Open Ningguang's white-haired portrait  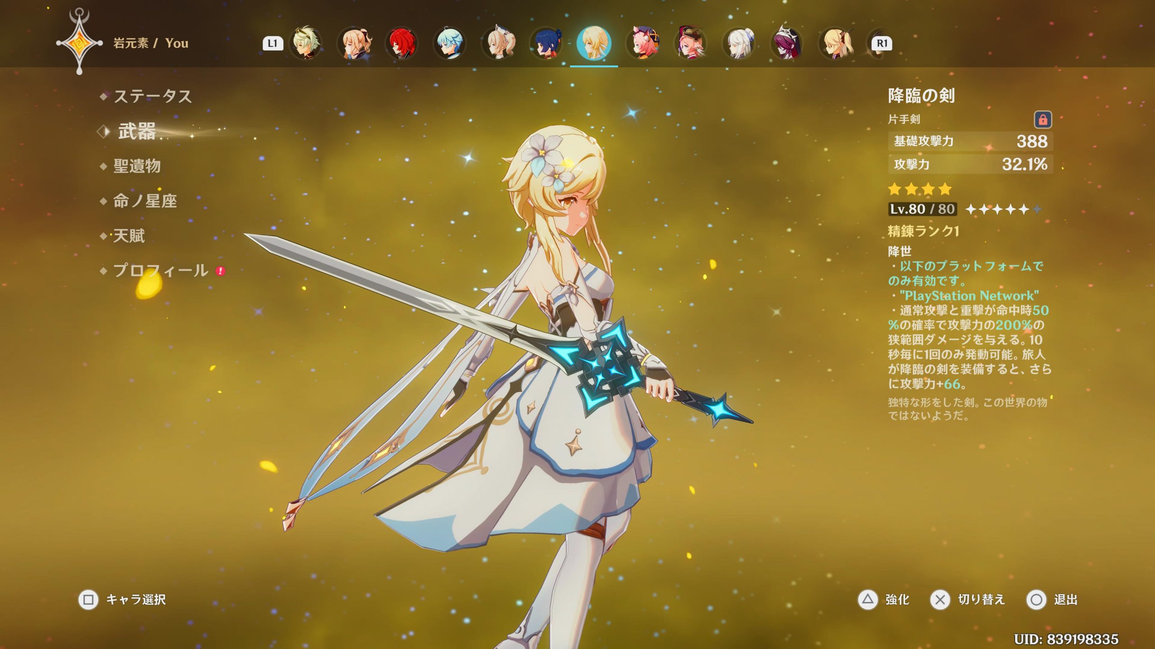740,43
